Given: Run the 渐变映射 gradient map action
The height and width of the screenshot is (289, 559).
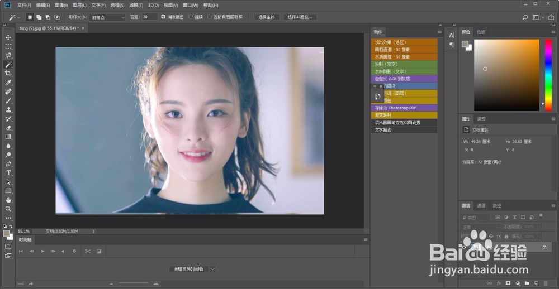Looking at the screenshot, I should (x=404, y=115).
